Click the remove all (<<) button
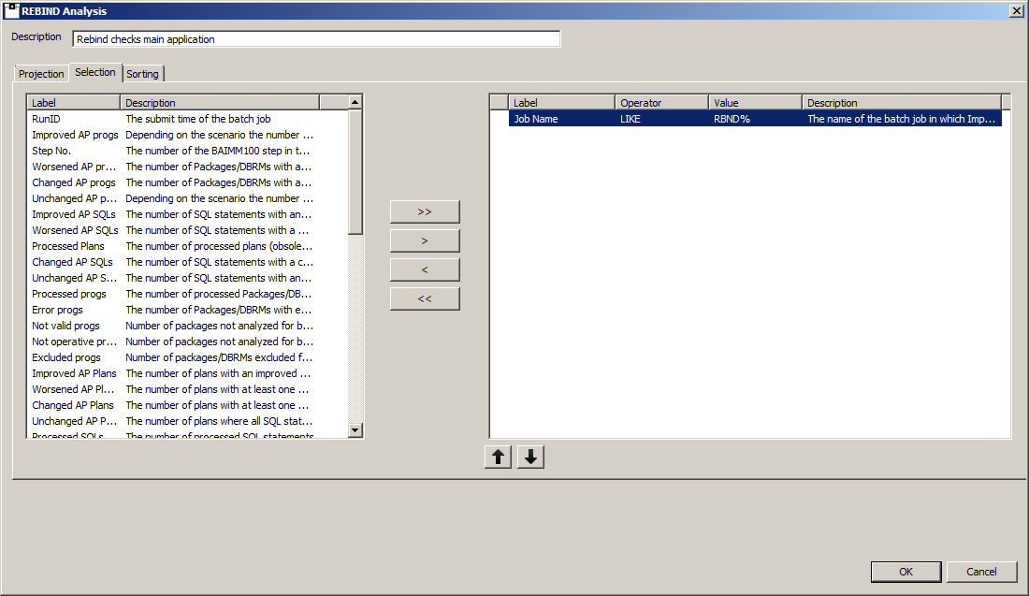This screenshot has height=596, width=1029. 425,298
